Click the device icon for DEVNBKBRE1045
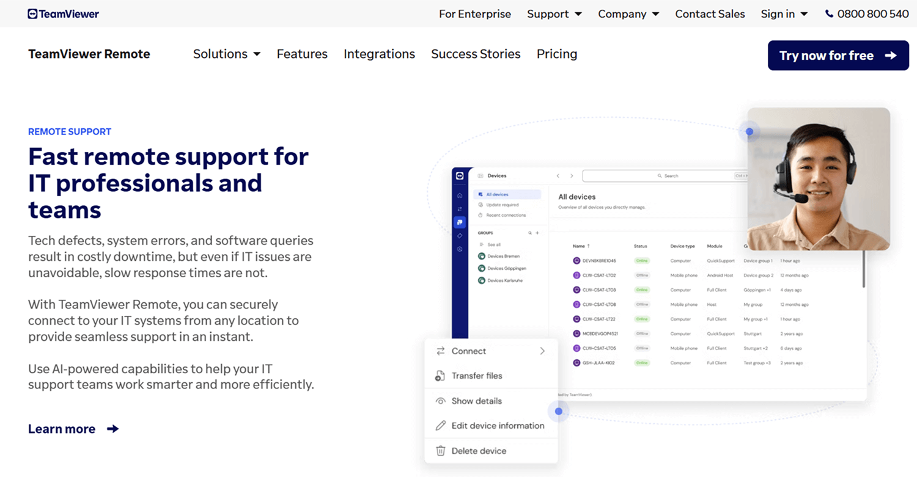The width and height of the screenshot is (917, 477). pyautogui.click(x=576, y=261)
